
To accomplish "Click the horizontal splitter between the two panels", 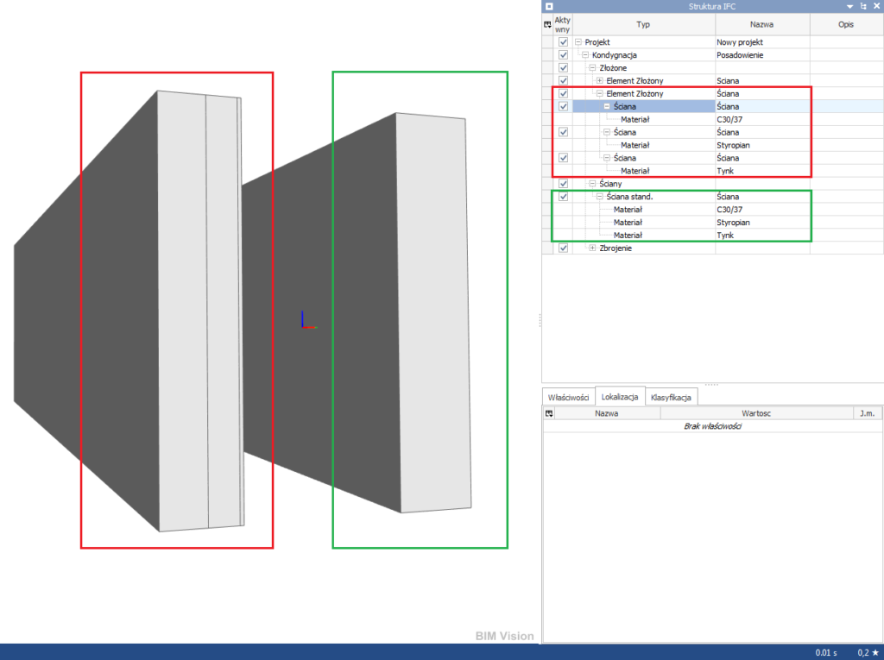I will coord(712,384).
